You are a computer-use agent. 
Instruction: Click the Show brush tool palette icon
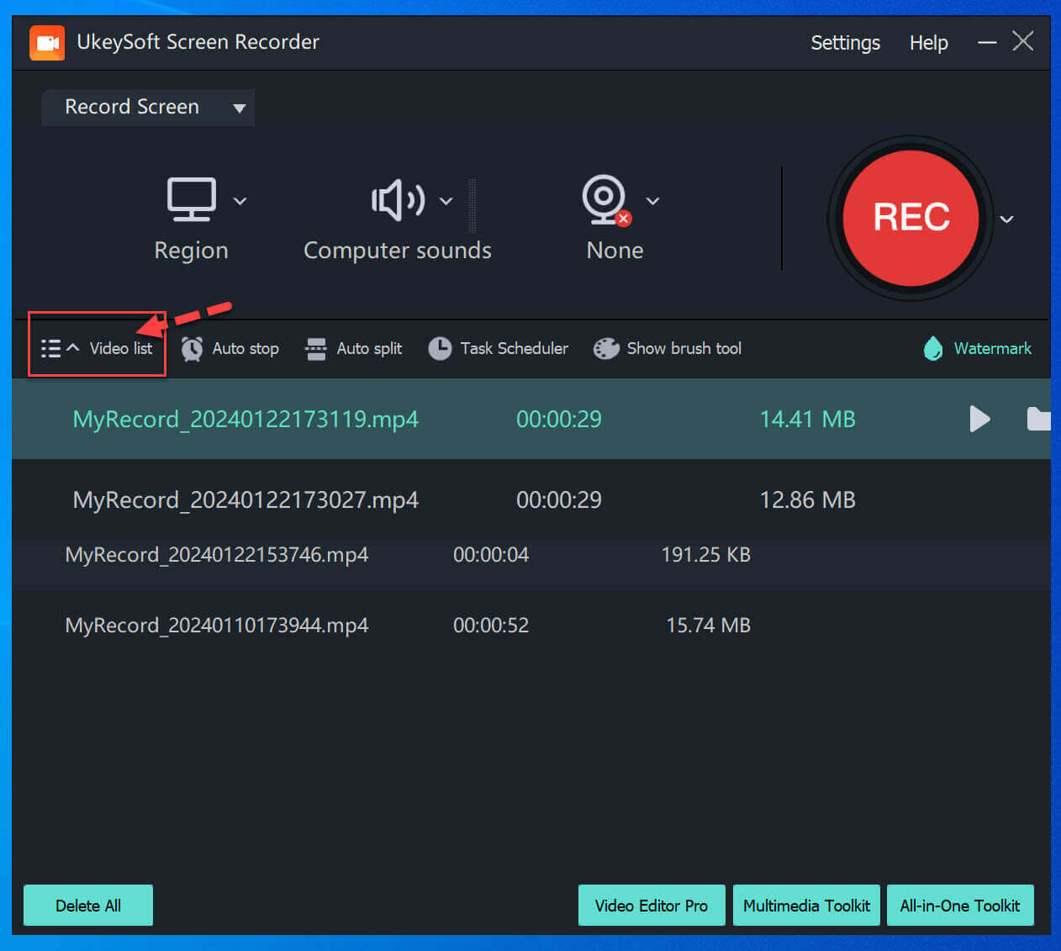pos(606,348)
